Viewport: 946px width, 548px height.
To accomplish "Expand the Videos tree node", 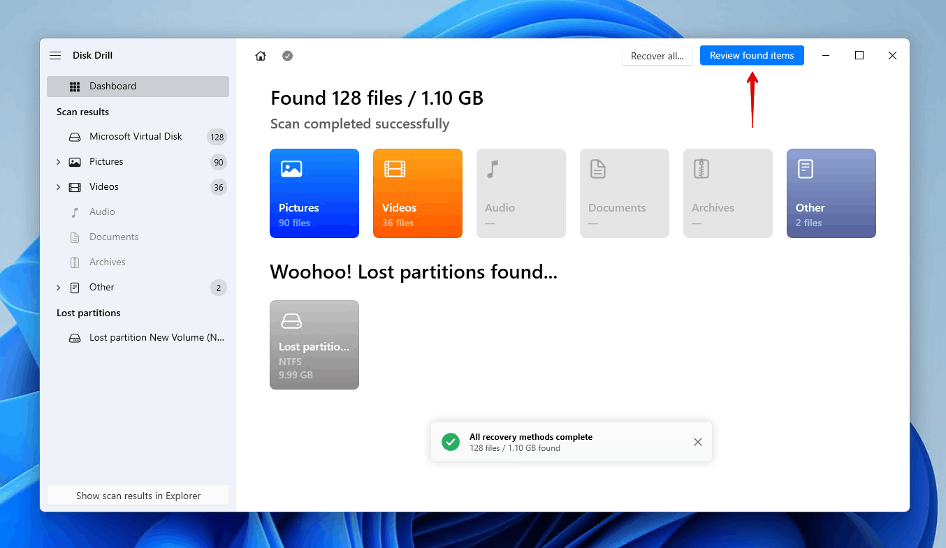I will [x=58, y=187].
